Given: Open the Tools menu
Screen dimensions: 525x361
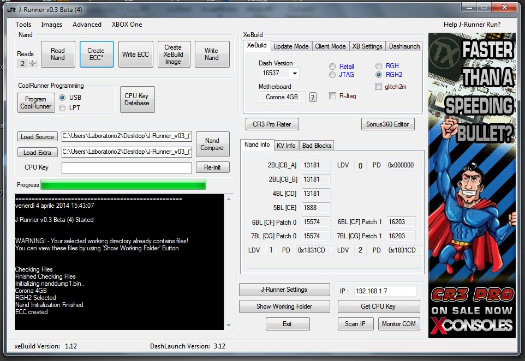Looking at the screenshot, I should (x=23, y=25).
